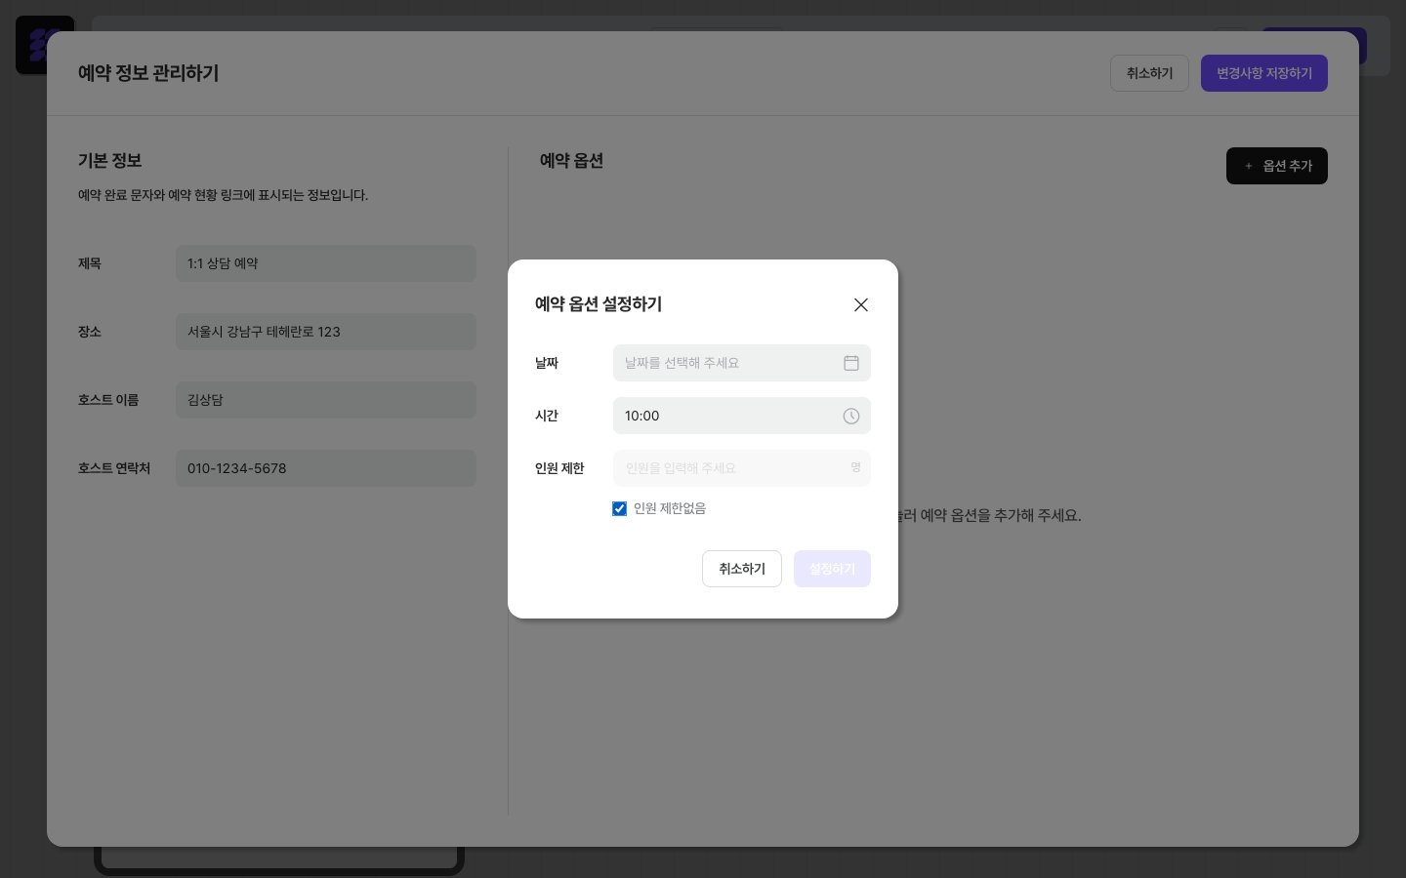
Task: Focus the 인원 제한 input field
Action: pos(742,468)
